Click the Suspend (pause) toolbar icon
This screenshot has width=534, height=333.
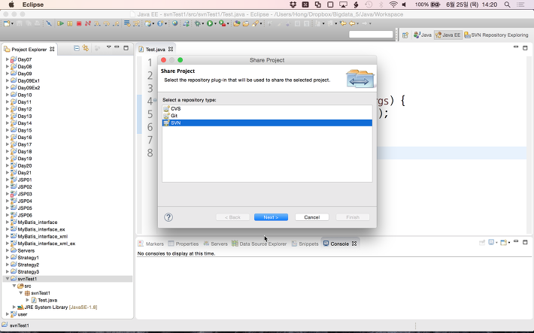coord(70,23)
